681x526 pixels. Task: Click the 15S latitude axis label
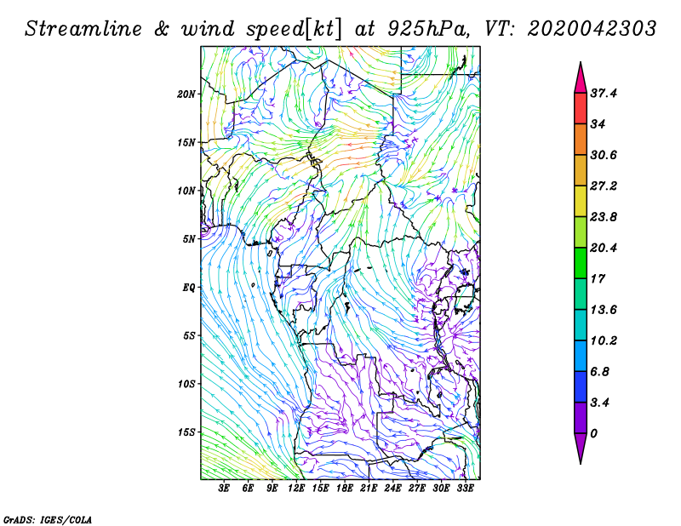pos(186,432)
